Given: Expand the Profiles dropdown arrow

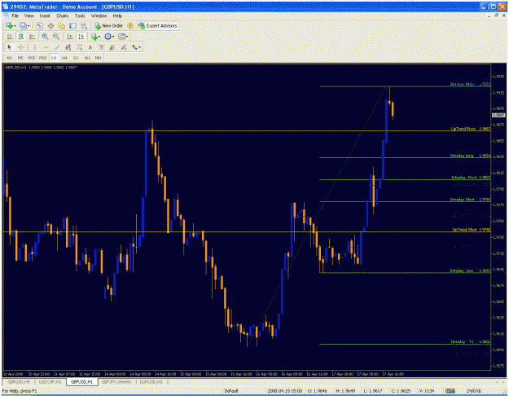Looking at the screenshot, I should (x=29, y=25).
